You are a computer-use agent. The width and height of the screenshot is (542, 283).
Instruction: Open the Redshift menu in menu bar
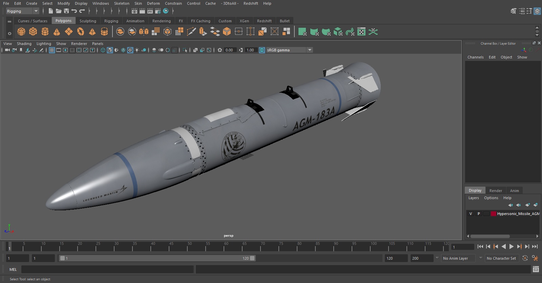click(x=251, y=3)
